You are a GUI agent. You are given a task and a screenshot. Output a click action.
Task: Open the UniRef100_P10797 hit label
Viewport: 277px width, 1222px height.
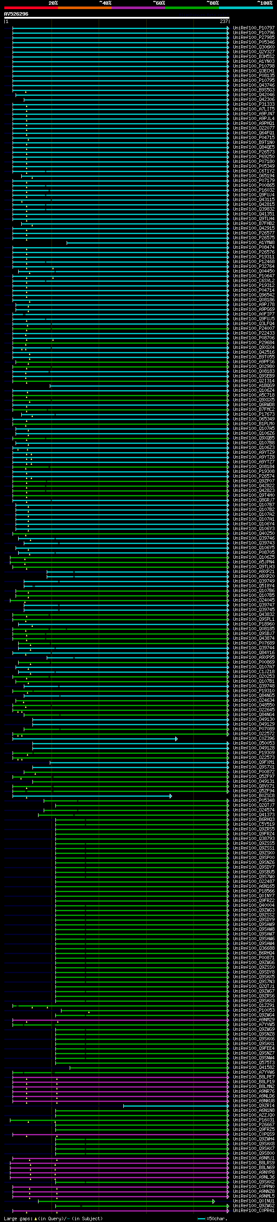[x=253, y=28]
